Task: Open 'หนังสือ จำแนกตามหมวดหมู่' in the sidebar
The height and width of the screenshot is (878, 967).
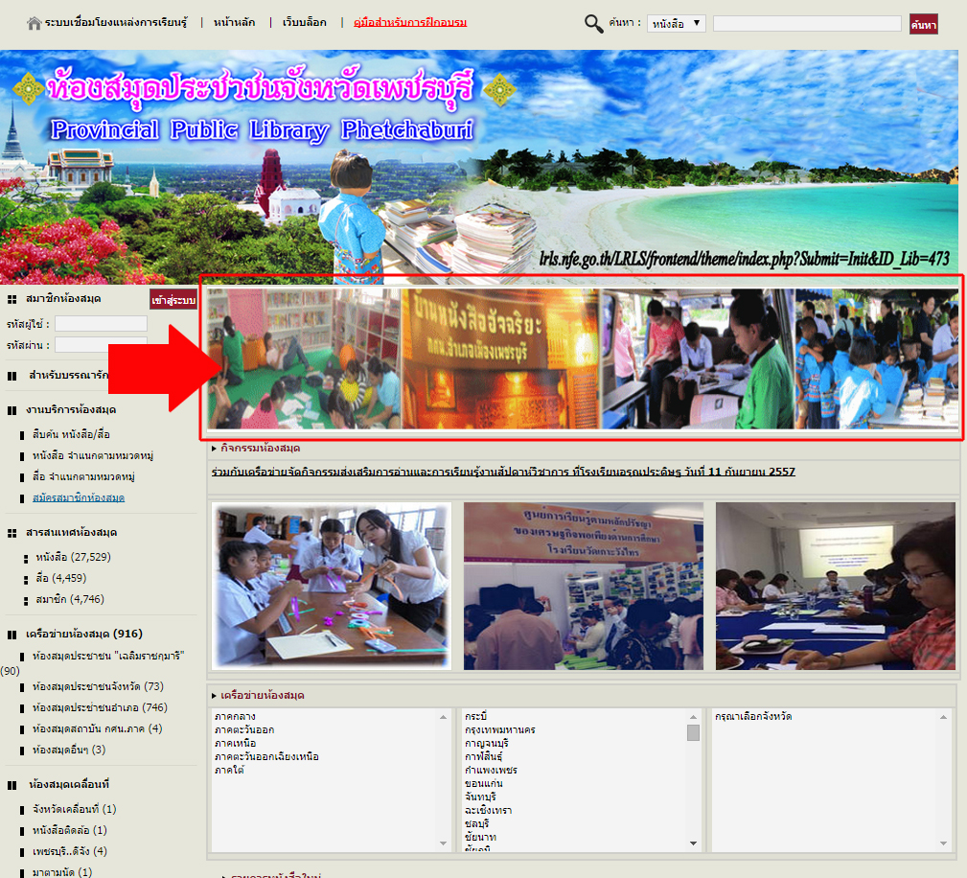Action: click(x=93, y=456)
